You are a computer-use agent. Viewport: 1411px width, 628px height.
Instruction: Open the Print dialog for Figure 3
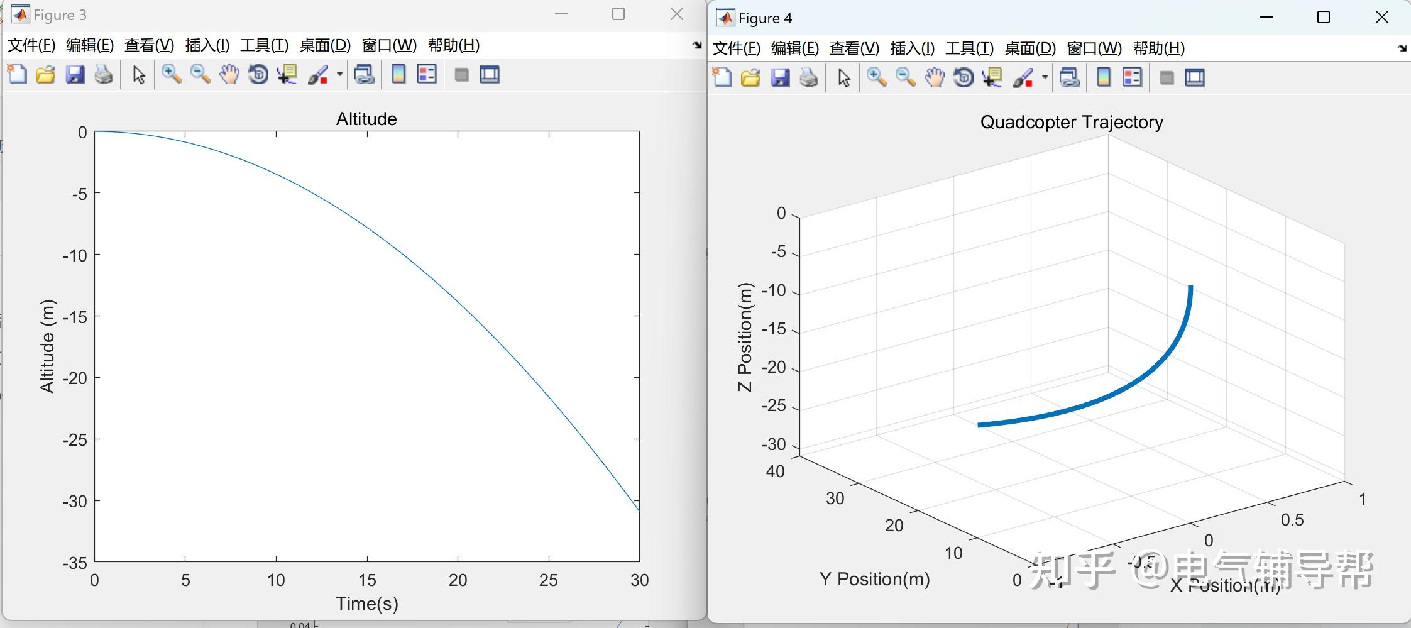pos(104,75)
